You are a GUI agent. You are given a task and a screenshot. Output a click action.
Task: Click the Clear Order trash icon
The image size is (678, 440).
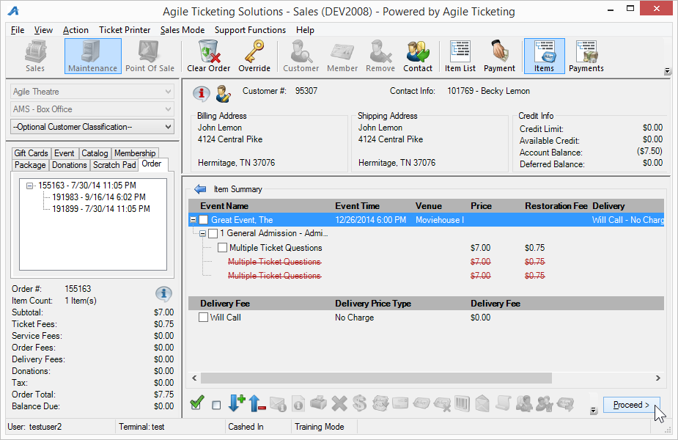click(x=208, y=56)
